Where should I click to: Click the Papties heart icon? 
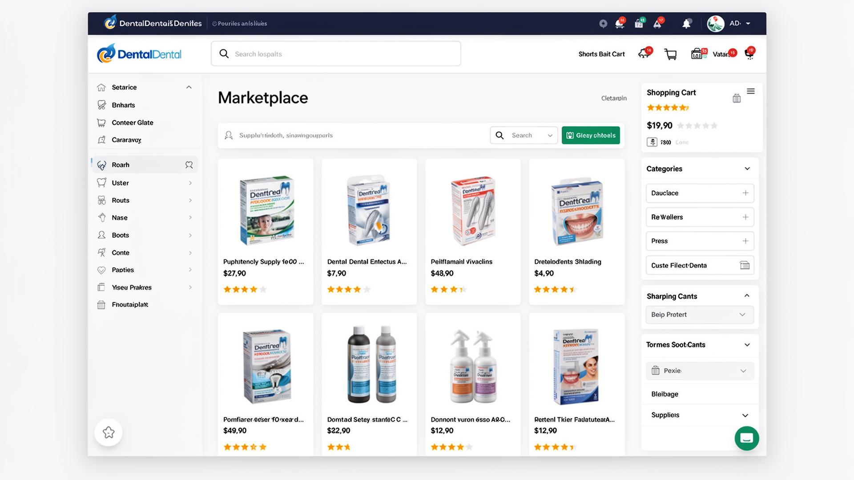(101, 270)
